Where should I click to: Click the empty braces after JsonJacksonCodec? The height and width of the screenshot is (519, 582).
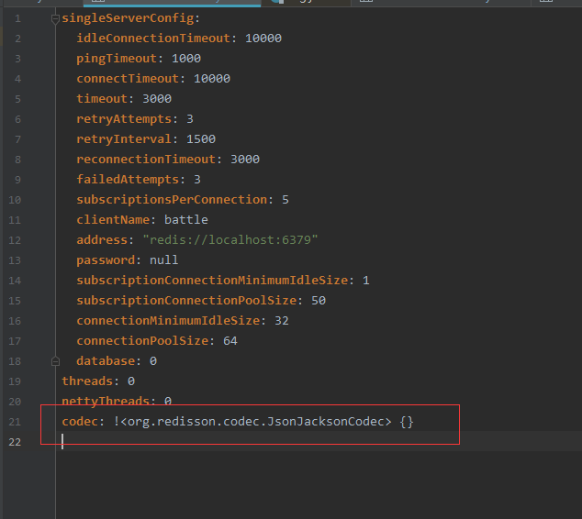coord(407,422)
